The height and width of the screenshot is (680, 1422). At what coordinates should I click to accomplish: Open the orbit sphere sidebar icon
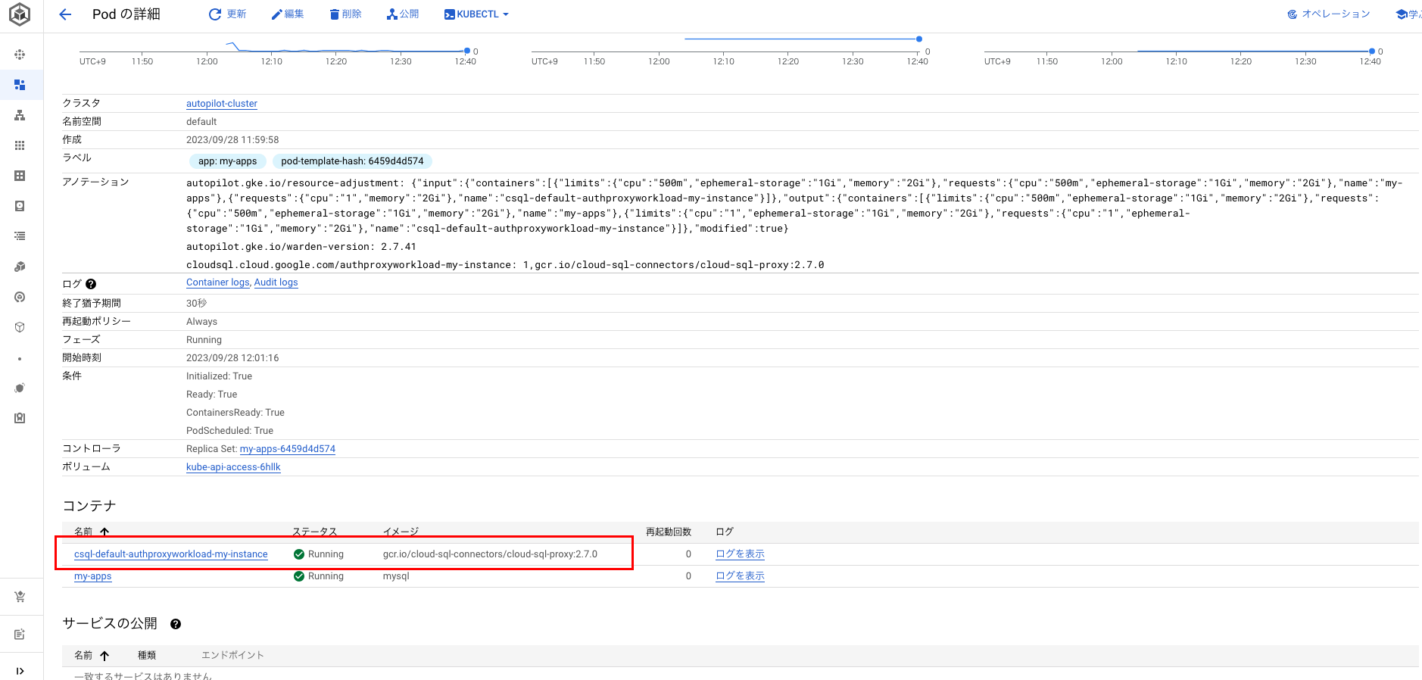[20, 388]
